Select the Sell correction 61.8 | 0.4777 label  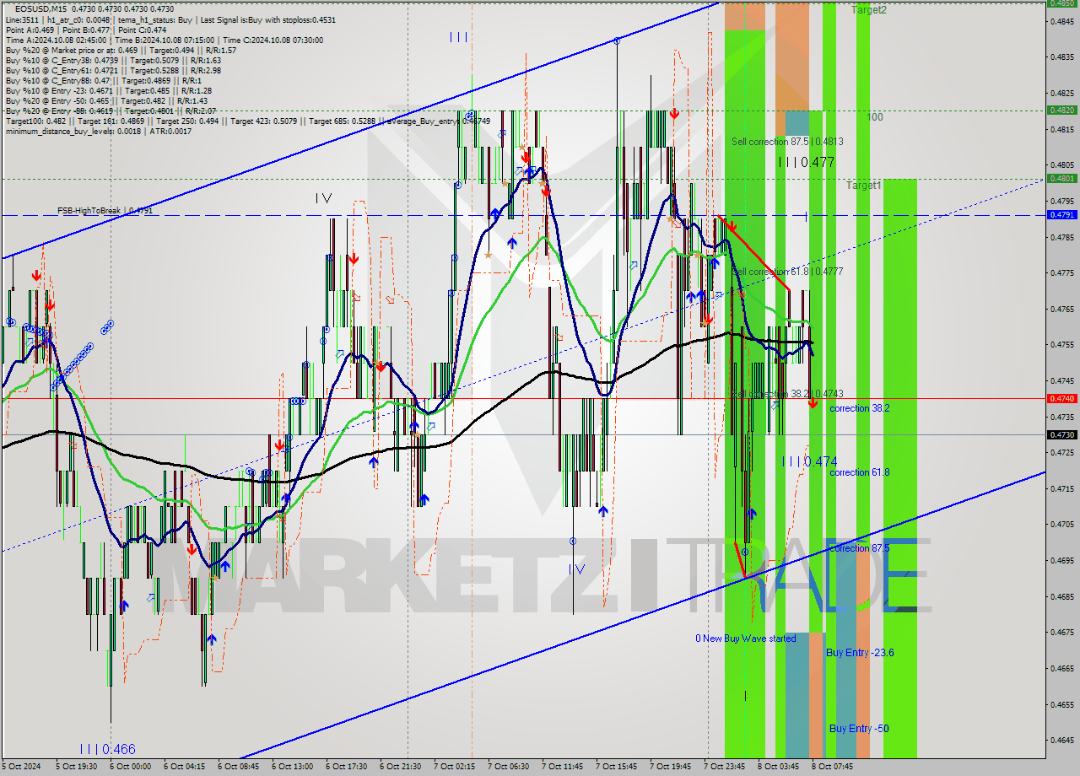[x=787, y=272]
